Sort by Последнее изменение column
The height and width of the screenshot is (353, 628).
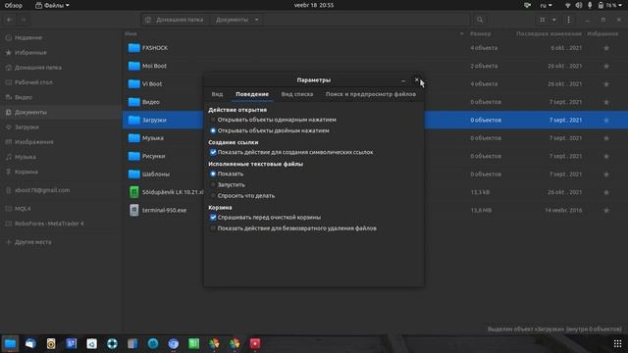tap(549, 34)
